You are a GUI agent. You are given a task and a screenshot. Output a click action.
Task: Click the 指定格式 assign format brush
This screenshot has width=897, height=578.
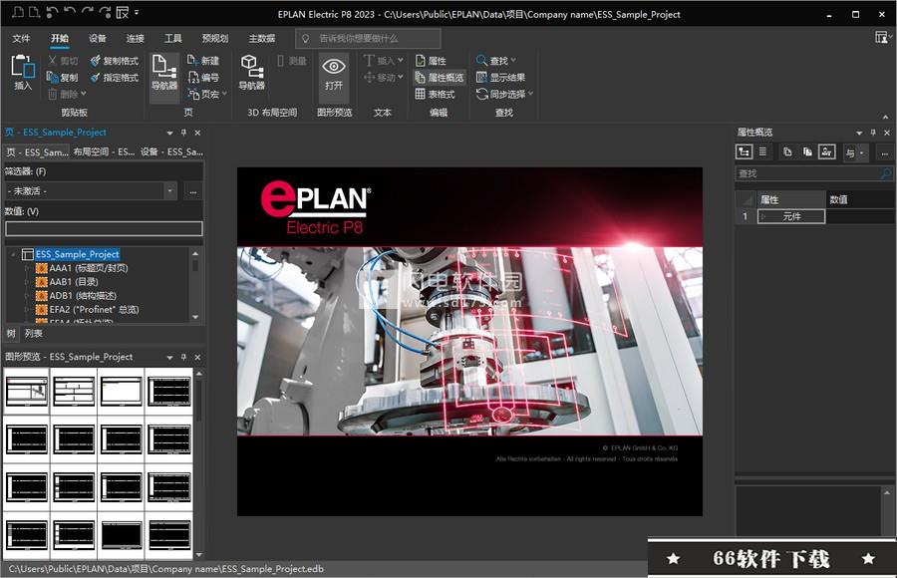pyautogui.click(x=95, y=78)
